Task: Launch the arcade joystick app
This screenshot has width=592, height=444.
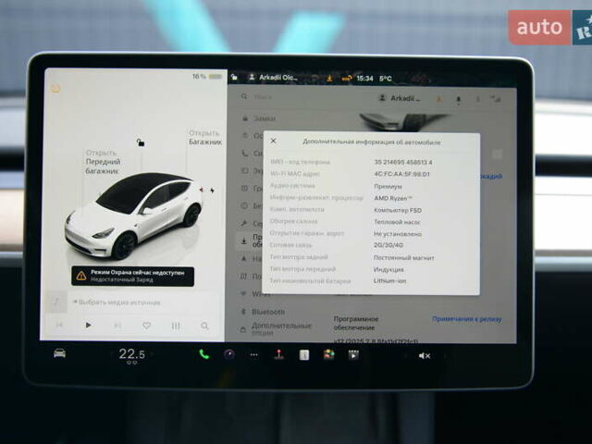Action: [278, 354]
